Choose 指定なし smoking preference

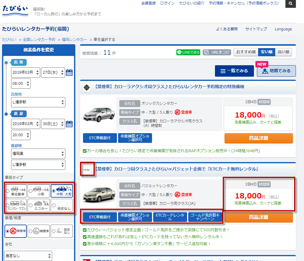pyautogui.click(x=62, y=231)
